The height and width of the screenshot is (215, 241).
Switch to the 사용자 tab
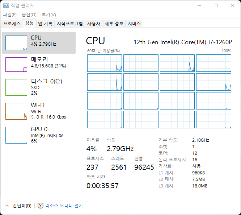point(93,24)
